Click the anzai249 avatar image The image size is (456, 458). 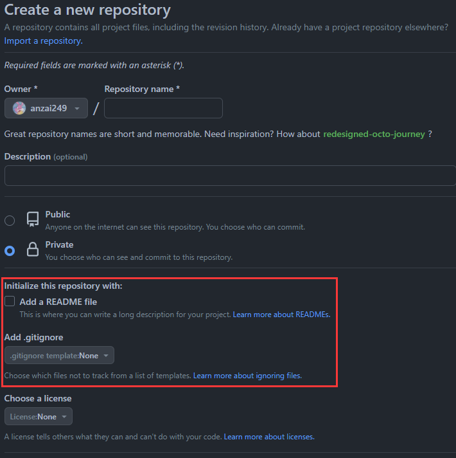[x=19, y=108]
